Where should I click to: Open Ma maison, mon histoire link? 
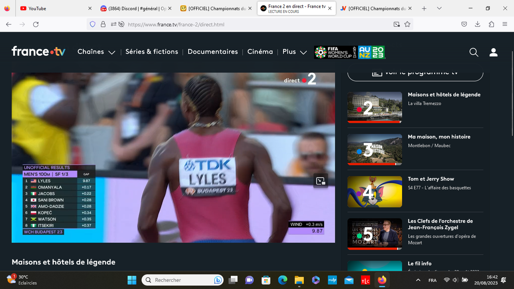coord(439,137)
